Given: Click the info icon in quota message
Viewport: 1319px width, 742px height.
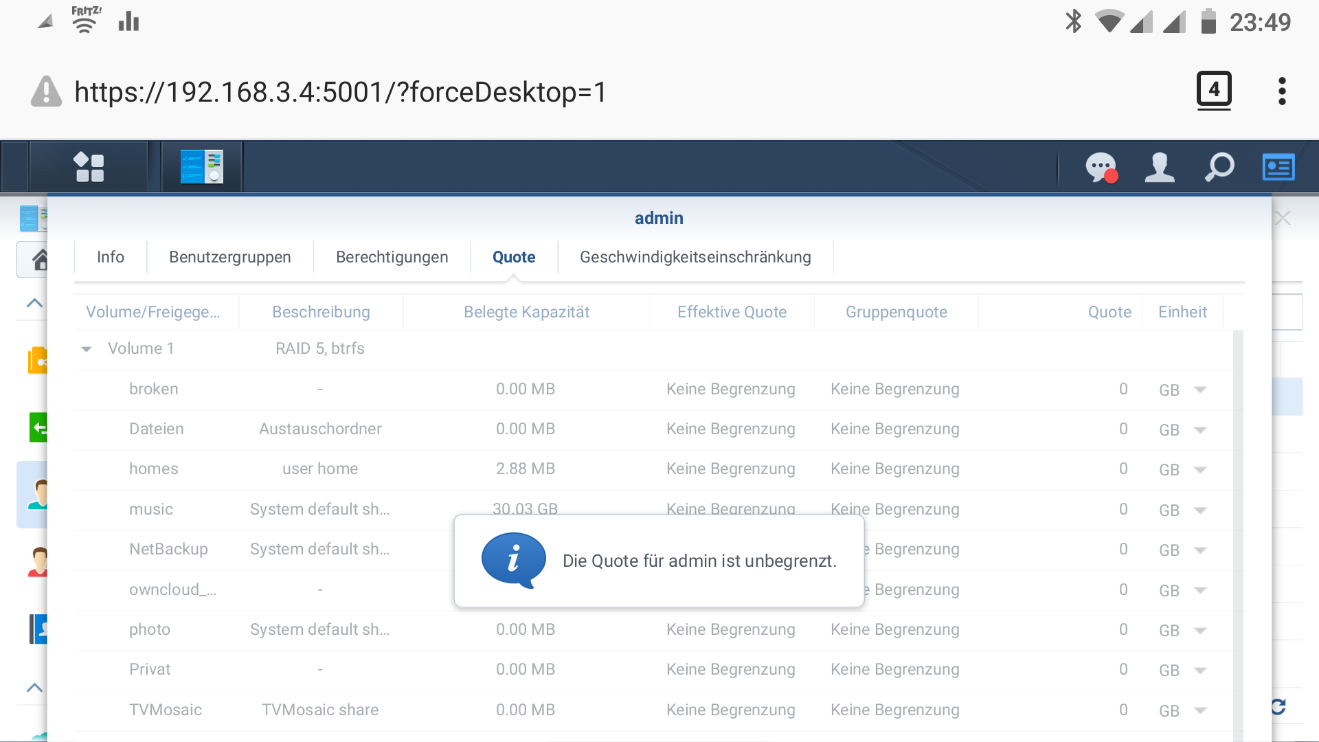Looking at the screenshot, I should (x=513, y=561).
